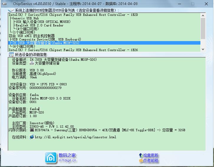The image size is (214, 167).
Task: Click the Samsung K9HDGD8U5A flash ID text
Action: point(110,130)
